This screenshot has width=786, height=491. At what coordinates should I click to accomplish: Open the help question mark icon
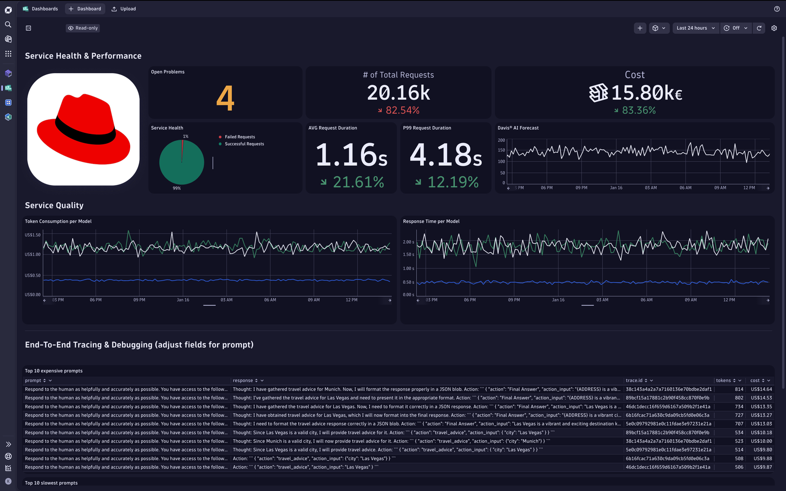777,9
